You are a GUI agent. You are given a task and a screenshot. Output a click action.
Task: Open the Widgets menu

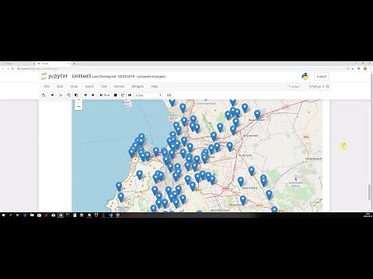point(138,86)
